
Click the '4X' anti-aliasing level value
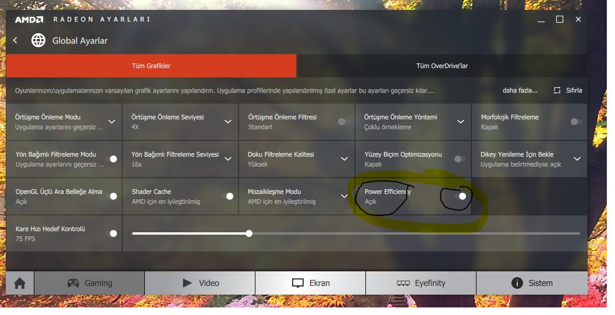click(135, 127)
